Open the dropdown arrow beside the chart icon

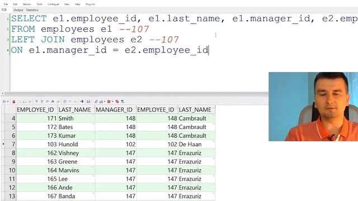(x=105, y=102)
